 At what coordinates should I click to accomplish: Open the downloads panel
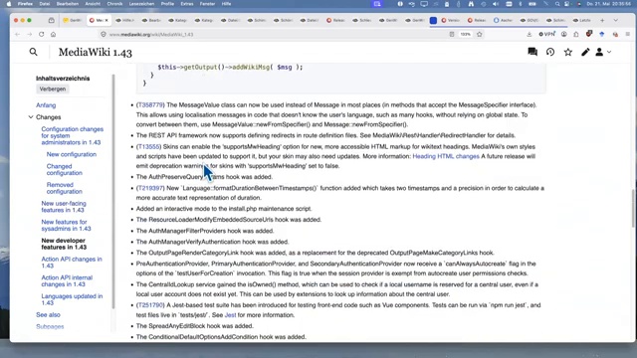pyautogui.click(x=529, y=35)
